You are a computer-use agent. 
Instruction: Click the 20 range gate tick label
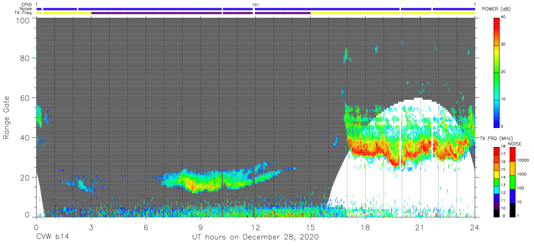[25, 177]
